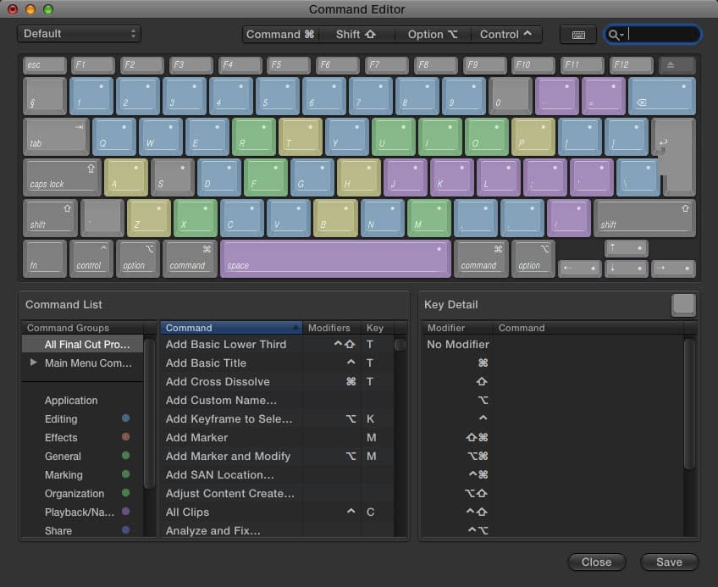
Task: Select the tab key
Action: 57,136
